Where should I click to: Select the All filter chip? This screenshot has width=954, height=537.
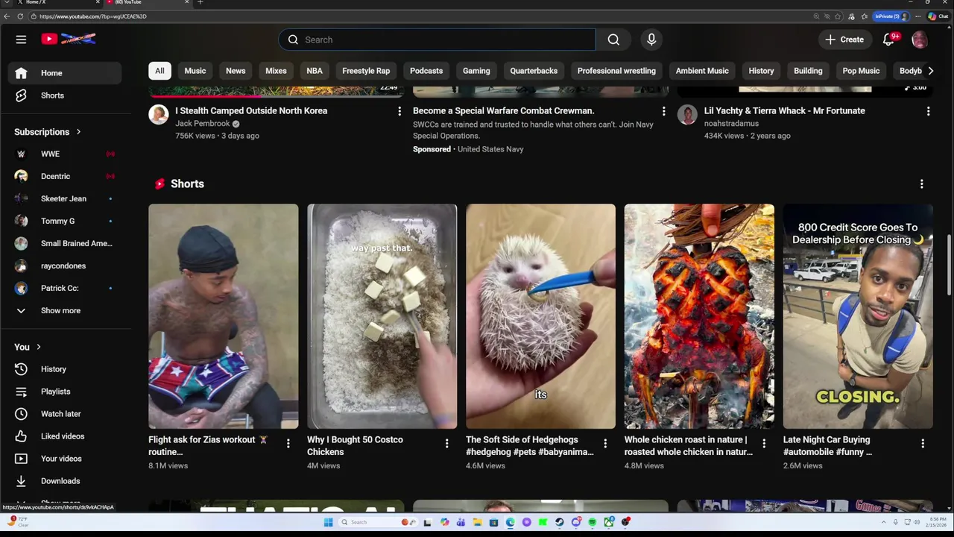point(159,71)
